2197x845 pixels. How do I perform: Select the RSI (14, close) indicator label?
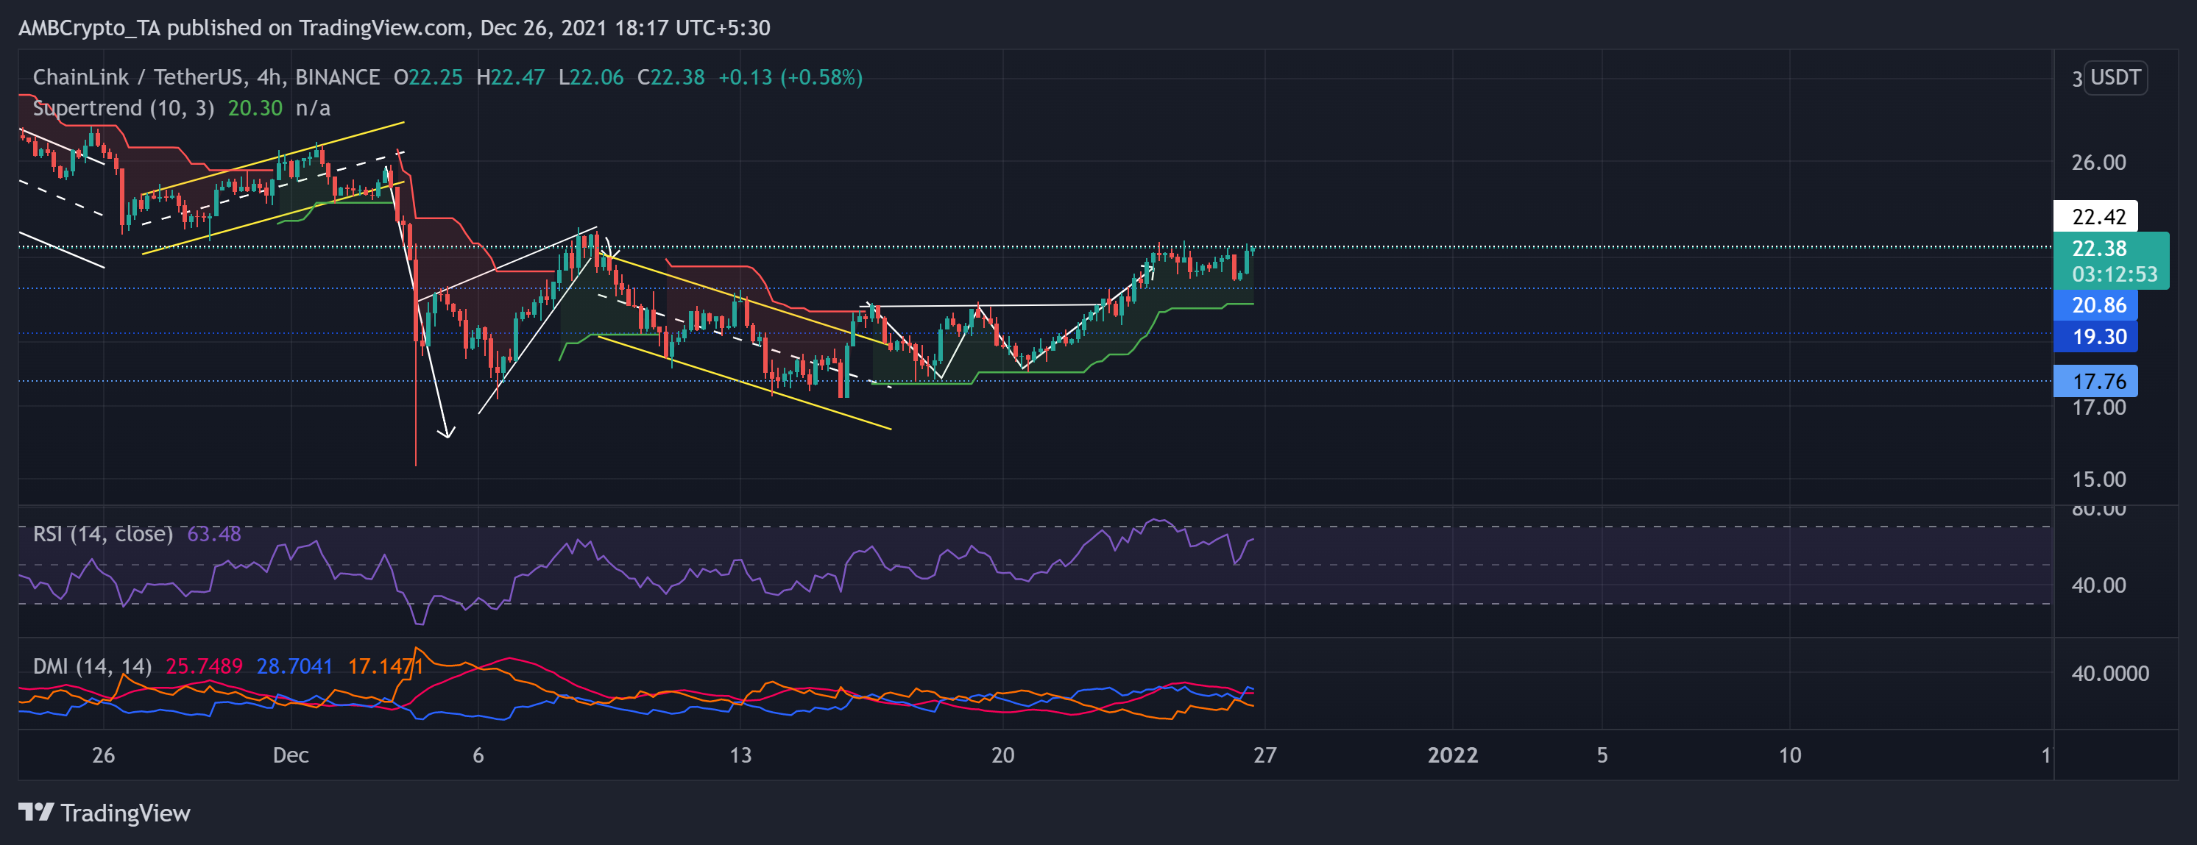[x=102, y=533]
